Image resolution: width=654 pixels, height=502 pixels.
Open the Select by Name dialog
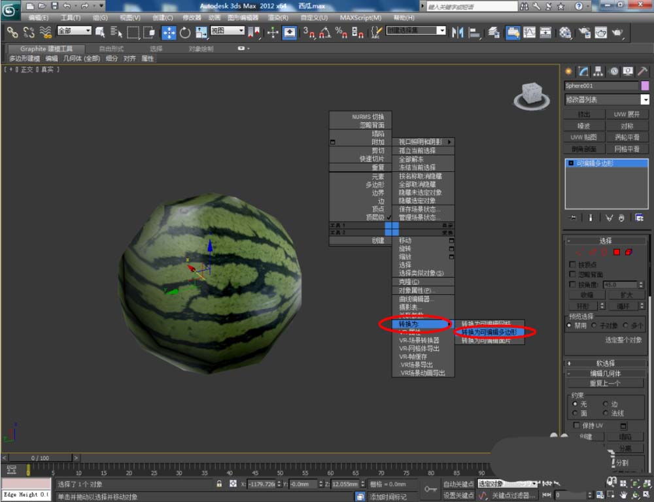tap(116, 32)
